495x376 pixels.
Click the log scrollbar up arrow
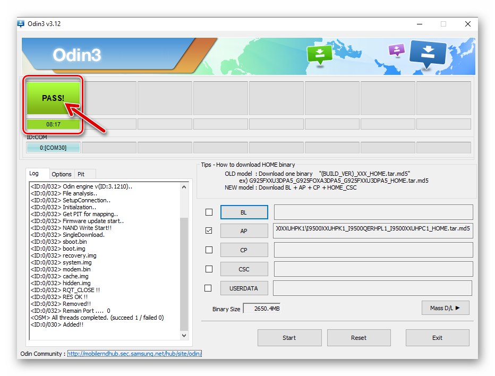click(184, 187)
